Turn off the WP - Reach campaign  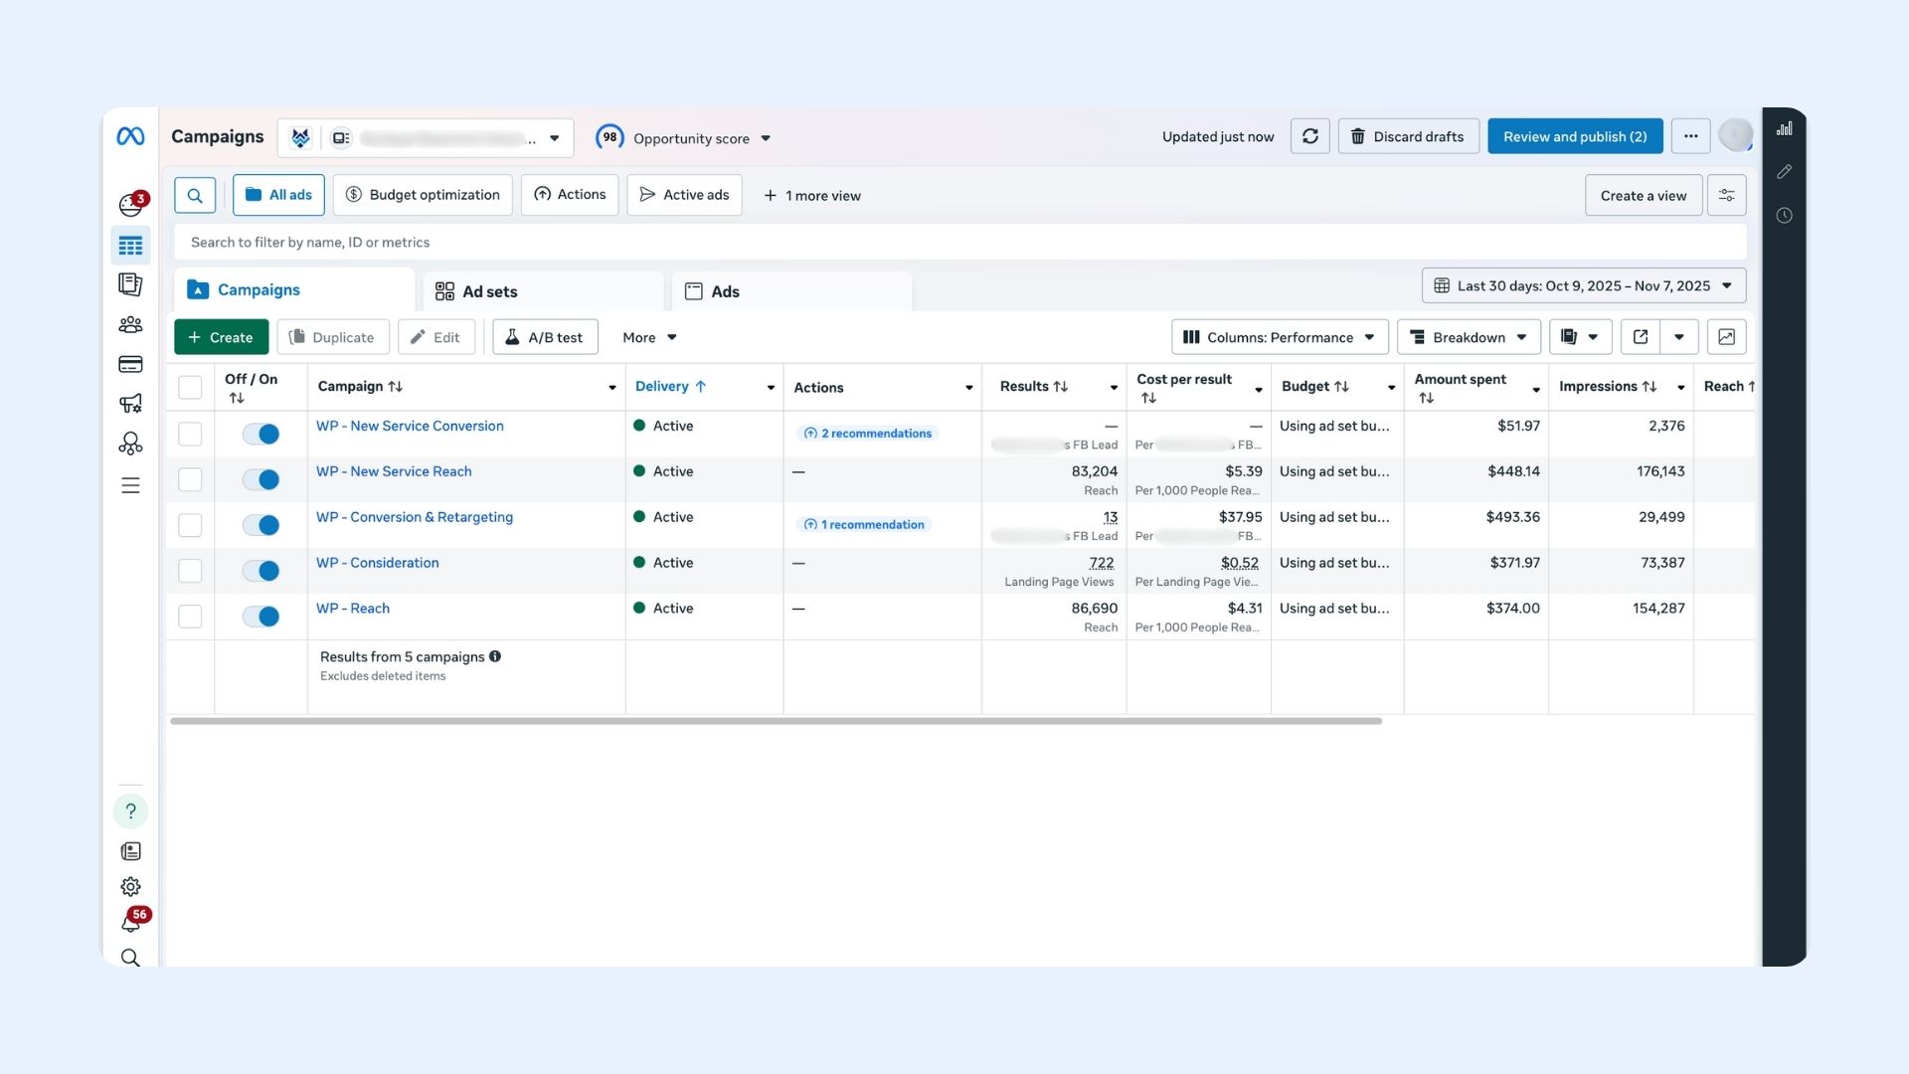pyautogui.click(x=260, y=617)
